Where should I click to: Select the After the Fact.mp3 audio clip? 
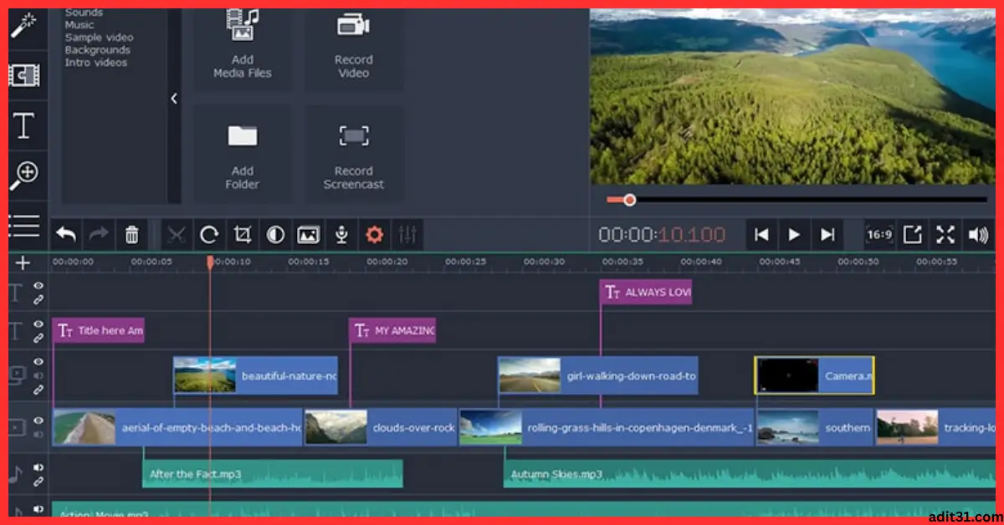pyautogui.click(x=273, y=474)
